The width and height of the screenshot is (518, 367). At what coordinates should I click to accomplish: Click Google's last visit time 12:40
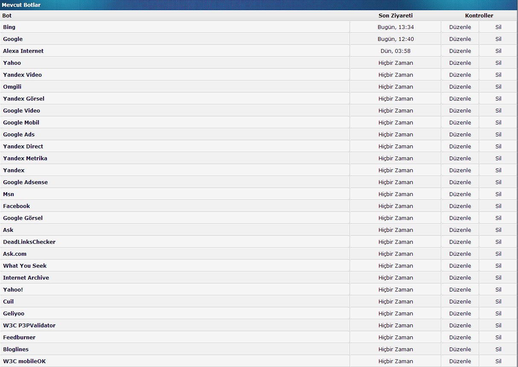396,39
